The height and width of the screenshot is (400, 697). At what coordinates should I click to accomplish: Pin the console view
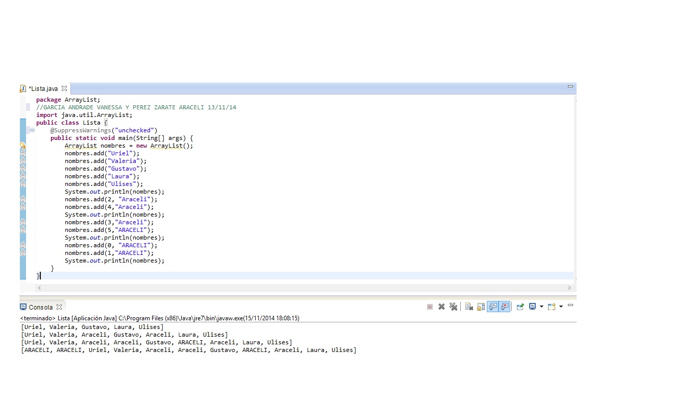coord(520,307)
